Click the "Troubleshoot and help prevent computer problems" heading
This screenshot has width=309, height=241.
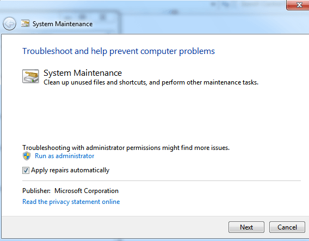pyautogui.click(x=119, y=51)
